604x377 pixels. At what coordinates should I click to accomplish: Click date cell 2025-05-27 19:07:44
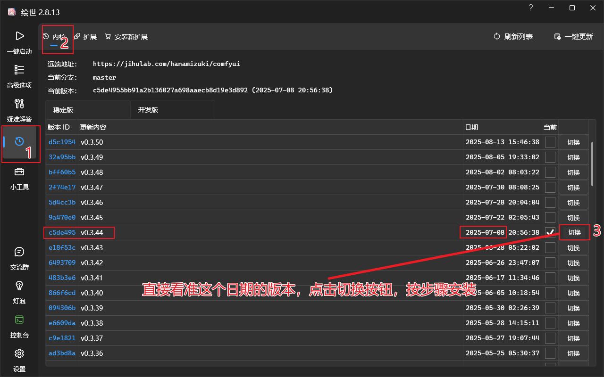502,338
